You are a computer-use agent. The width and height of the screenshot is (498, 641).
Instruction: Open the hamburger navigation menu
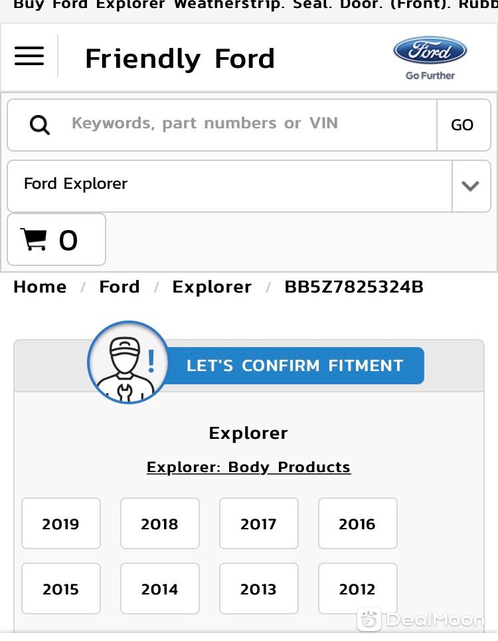click(29, 56)
